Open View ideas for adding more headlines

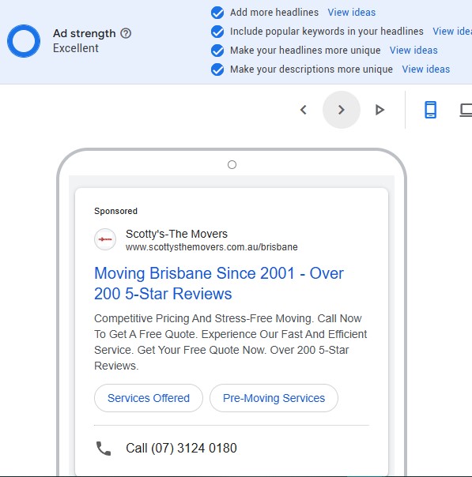tap(351, 13)
